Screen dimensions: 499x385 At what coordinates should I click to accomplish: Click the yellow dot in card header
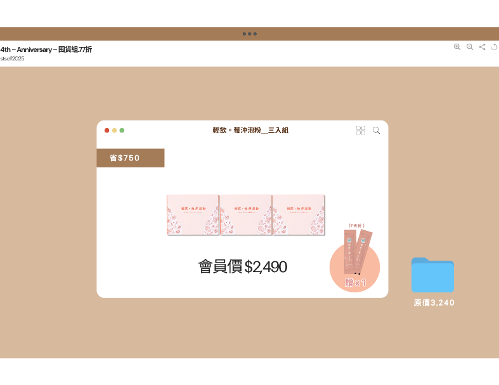click(114, 131)
